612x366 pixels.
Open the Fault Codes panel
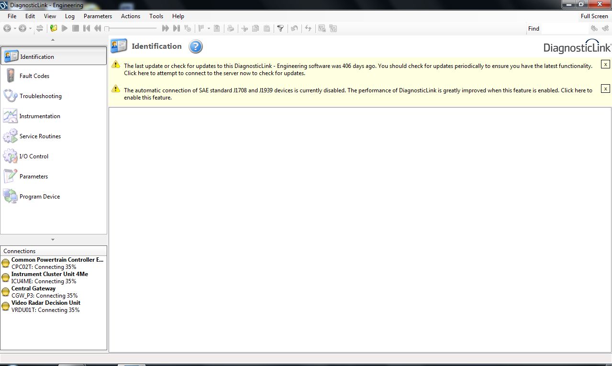54,76
